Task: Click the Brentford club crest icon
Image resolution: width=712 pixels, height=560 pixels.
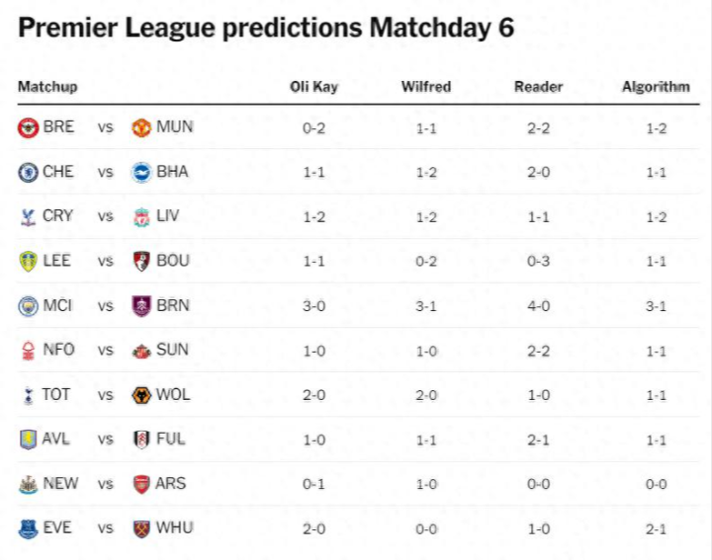Action: pyautogui.click(x=28, y=127)
